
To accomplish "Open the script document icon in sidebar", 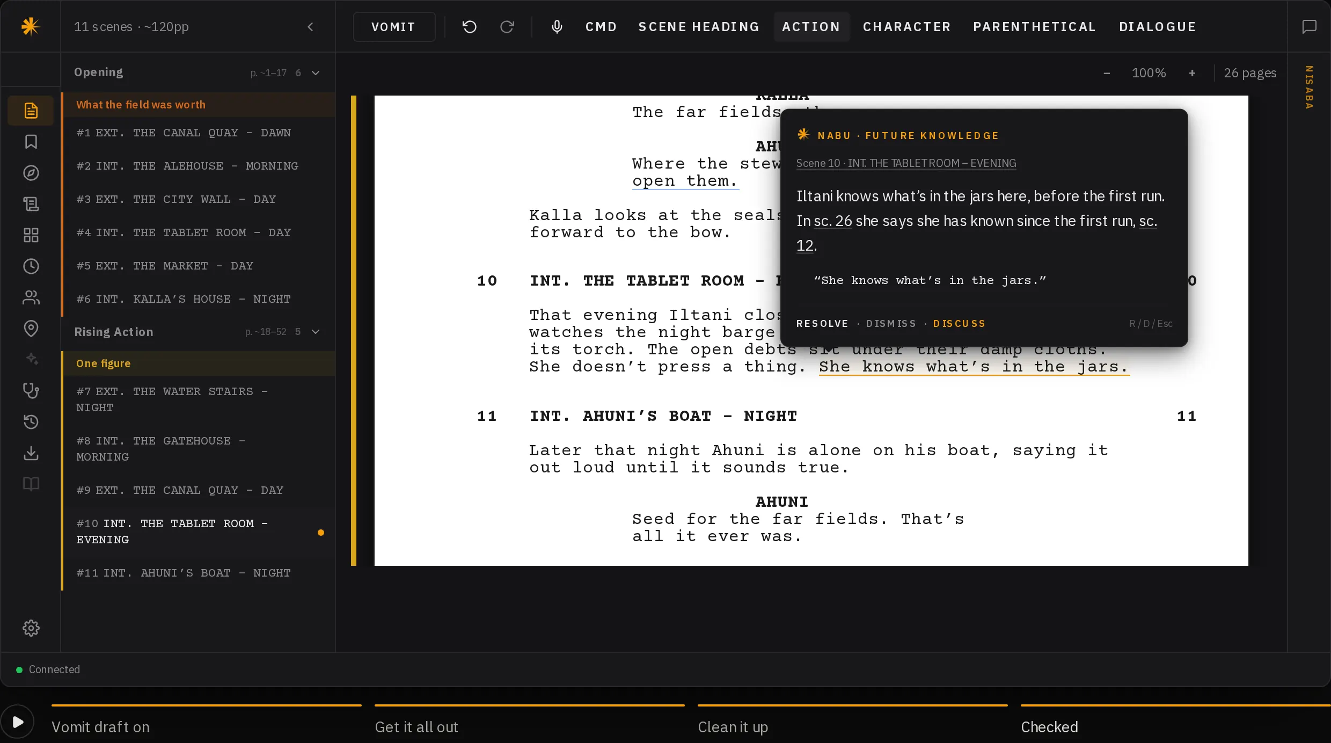I will tap(31, 111).
